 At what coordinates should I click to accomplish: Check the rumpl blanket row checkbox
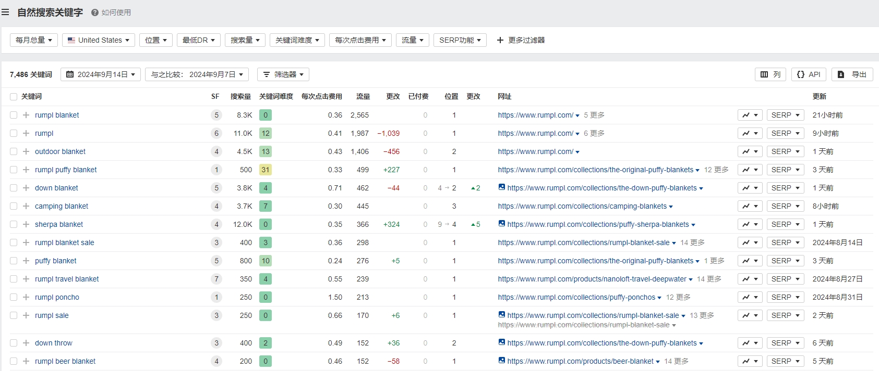[x=14, y=115]
